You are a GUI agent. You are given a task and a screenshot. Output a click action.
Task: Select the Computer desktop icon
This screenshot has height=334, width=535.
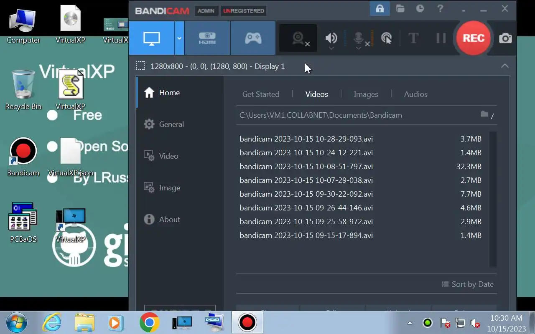23,26
